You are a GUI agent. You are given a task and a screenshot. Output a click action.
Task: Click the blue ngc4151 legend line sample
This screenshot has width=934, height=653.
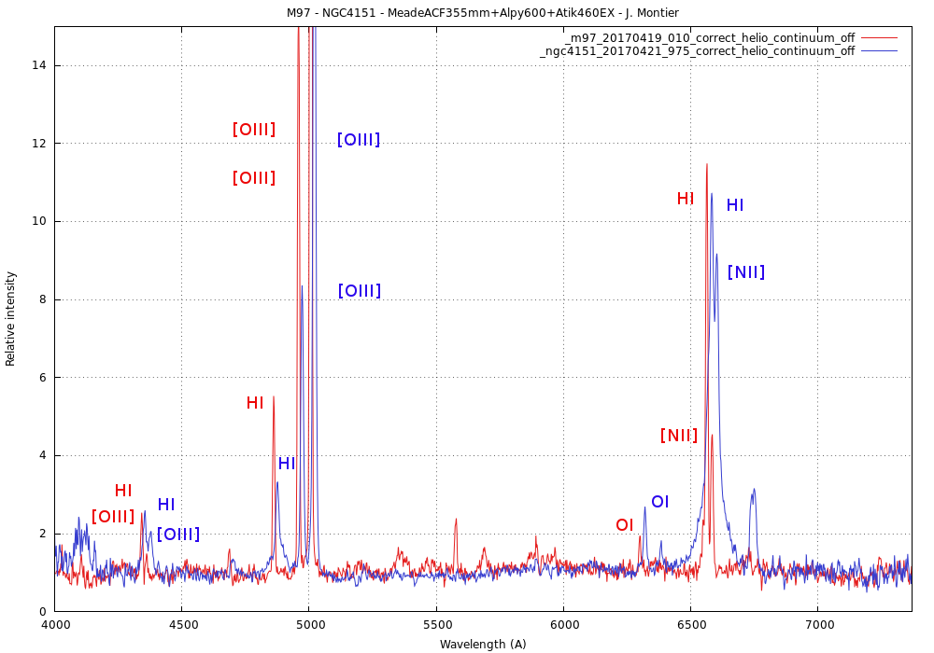pos(879,51)
